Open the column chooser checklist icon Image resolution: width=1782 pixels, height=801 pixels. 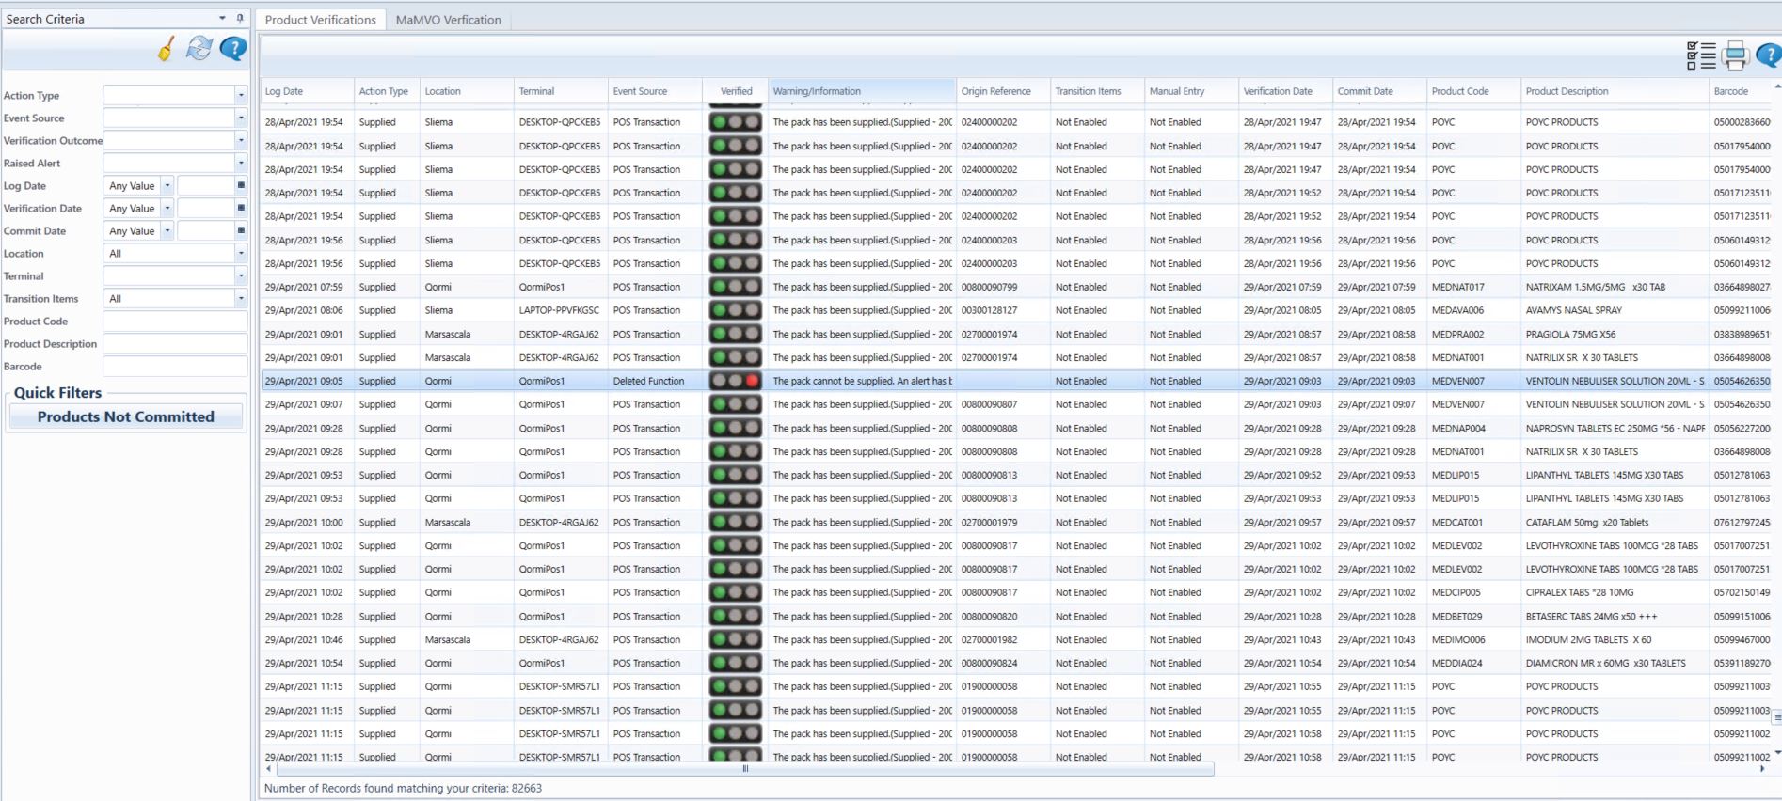[x=1701, y=55]
